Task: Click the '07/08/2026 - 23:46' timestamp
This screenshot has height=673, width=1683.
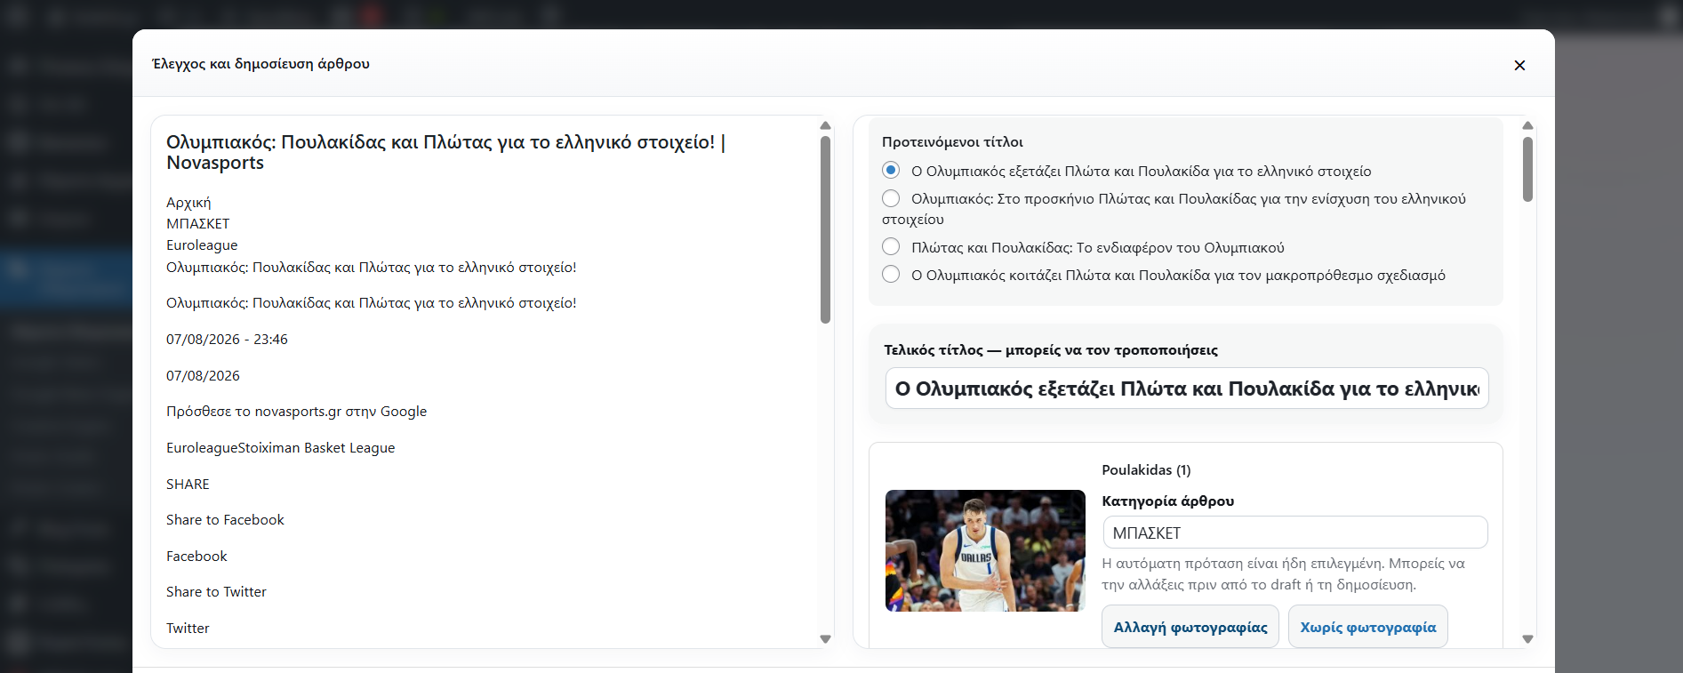Action: pyautogui.click(x=227, y=340)
